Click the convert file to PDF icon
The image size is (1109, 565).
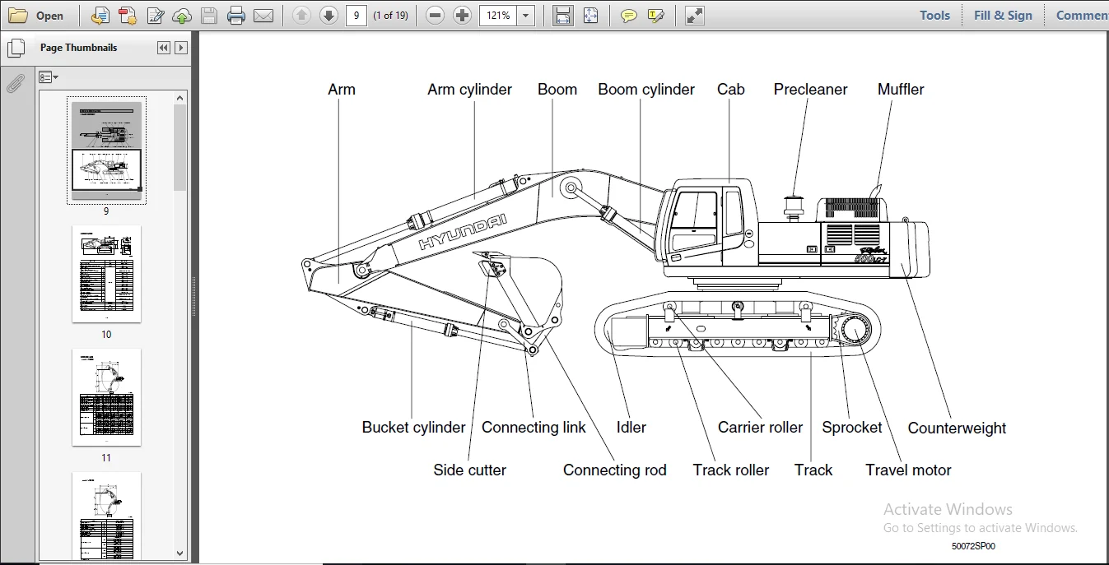tap(100, 15)
